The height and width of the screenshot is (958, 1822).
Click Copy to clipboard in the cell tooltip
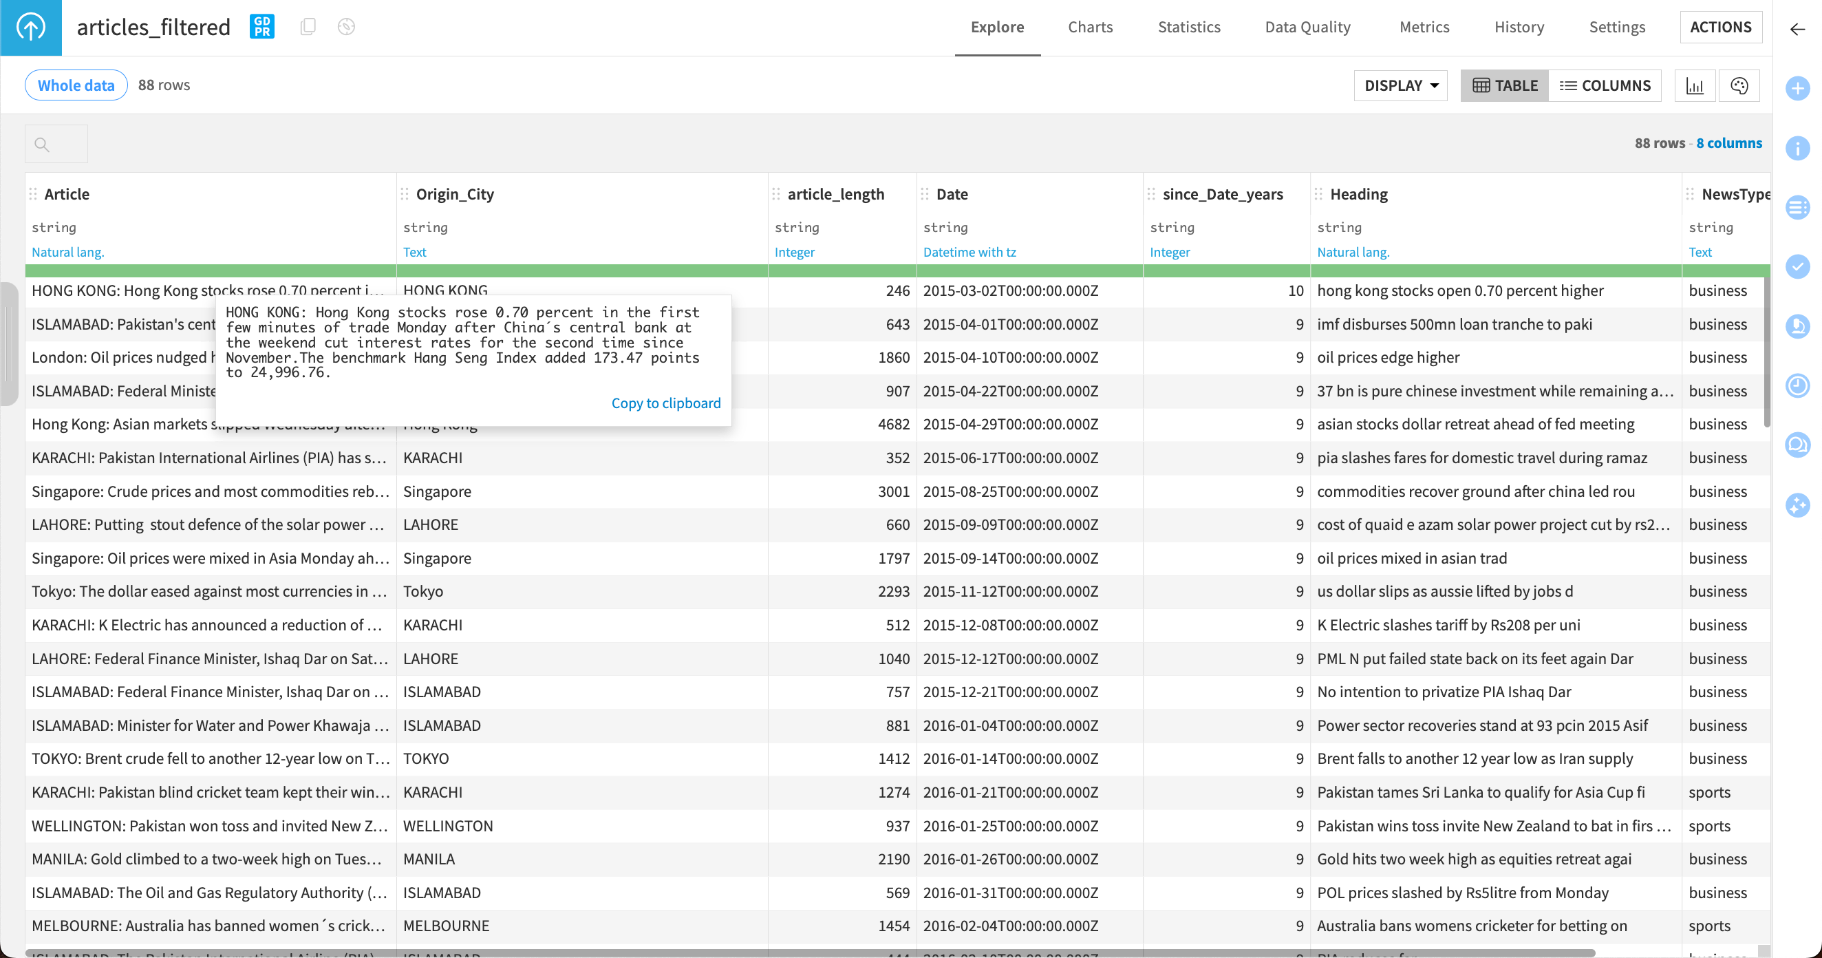pos(665,403)
